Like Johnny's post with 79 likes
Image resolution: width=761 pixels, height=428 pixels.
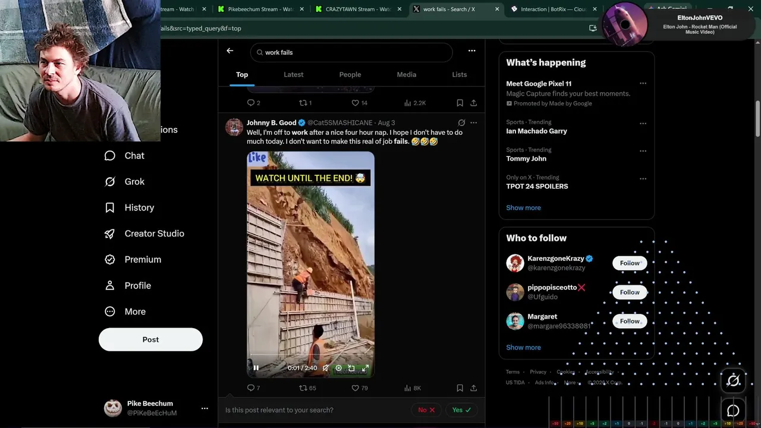360,388
